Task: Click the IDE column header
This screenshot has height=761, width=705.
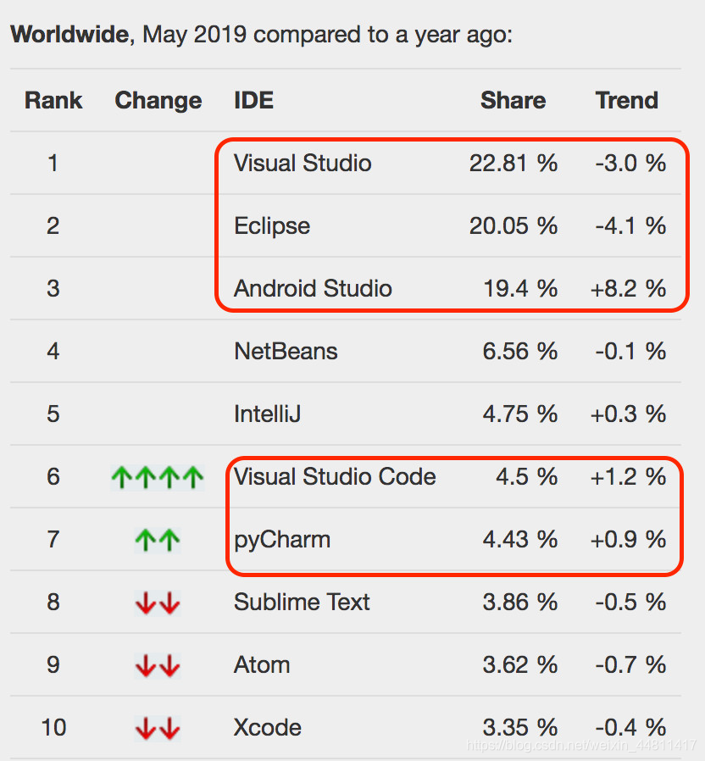Action: [x=253, y=101]
